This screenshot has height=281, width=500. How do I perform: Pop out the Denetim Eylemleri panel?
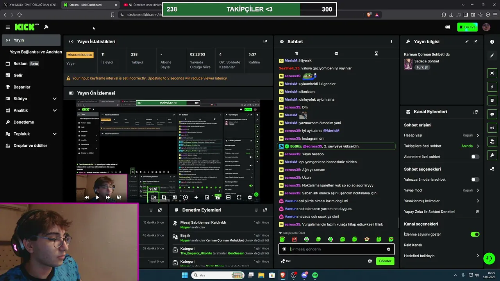[265, 210]
